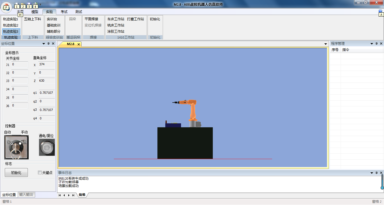Click the highlighted 轨迹实验3 ribbon item
This screenshot has height=205, width=384.
(x=11, y=32)
